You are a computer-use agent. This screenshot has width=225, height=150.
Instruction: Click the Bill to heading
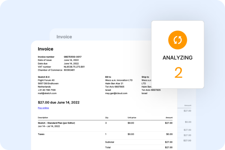pos(108,77)
